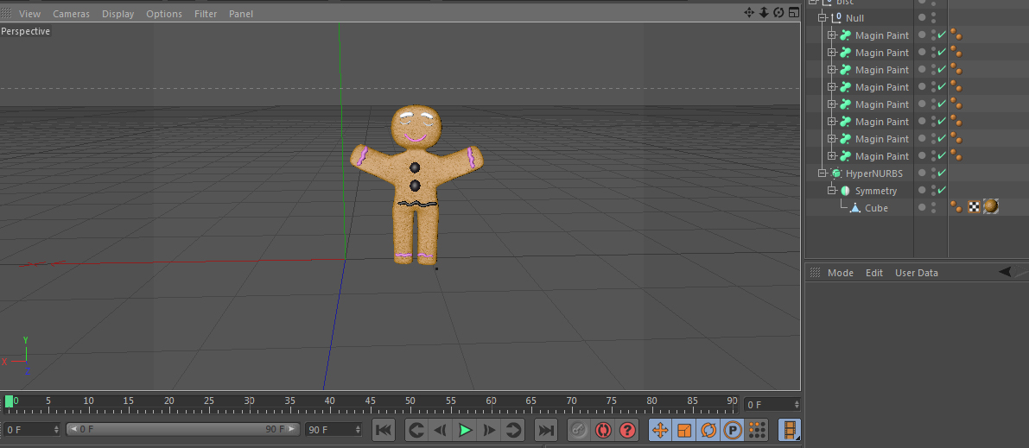Open the filmstrip playback options icon

pyautogui.click(x=790, y=430)
